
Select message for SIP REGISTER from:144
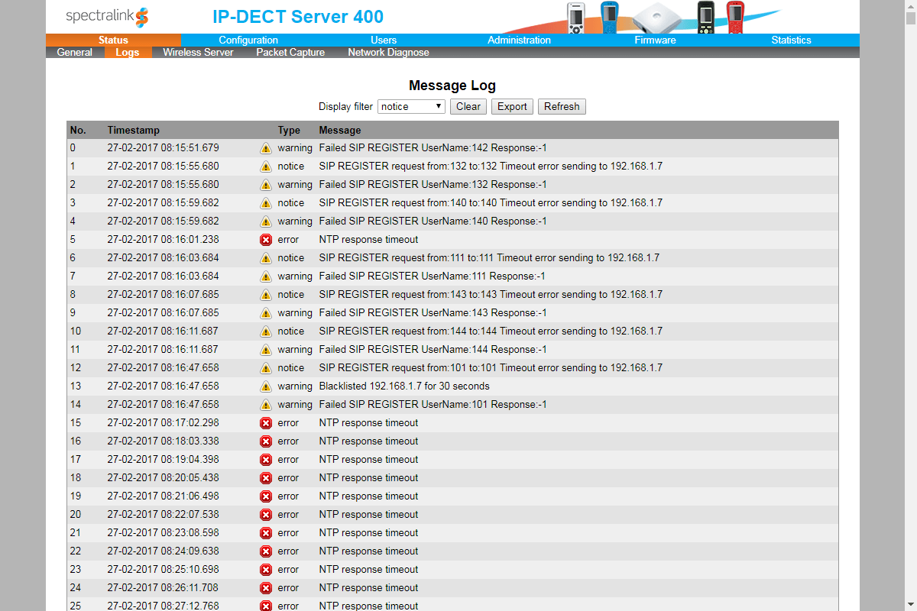click(491, 331)
